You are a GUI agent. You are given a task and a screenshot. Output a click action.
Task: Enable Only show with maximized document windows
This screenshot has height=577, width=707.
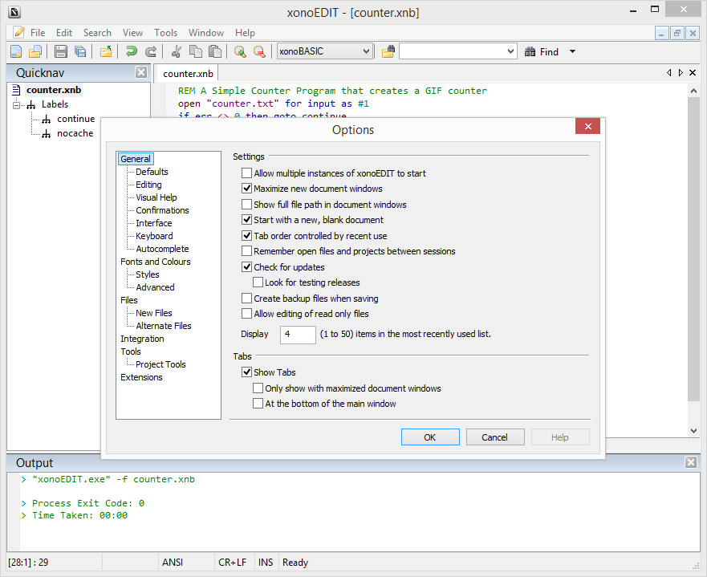pyautogui.click(x=258, y=388)
